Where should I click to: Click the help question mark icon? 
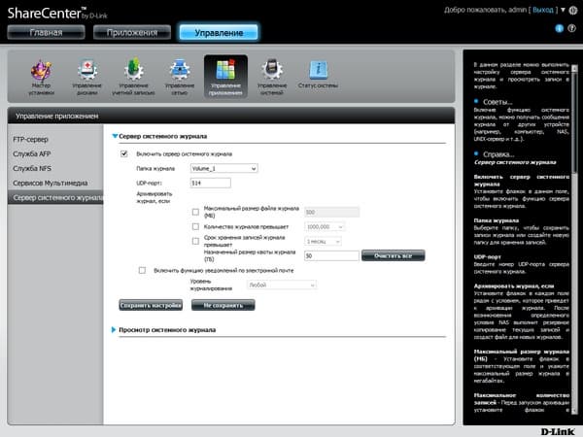tap(572, 28)
